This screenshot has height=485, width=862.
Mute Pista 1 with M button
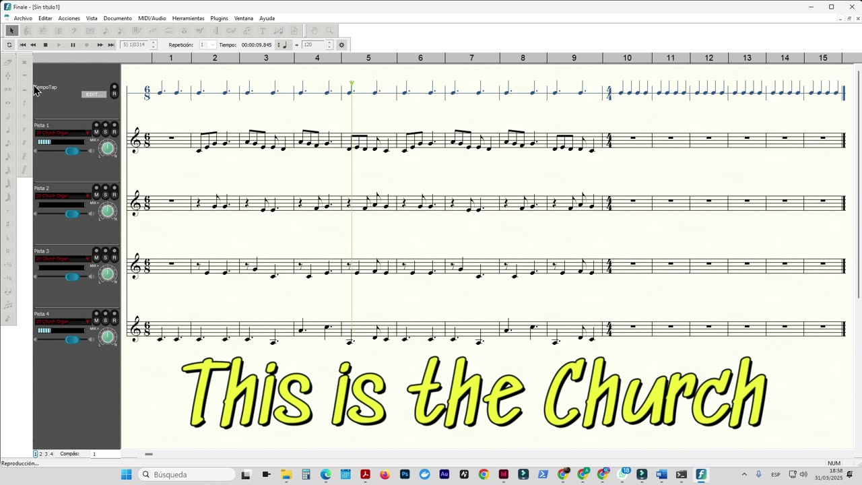(96, 132)
